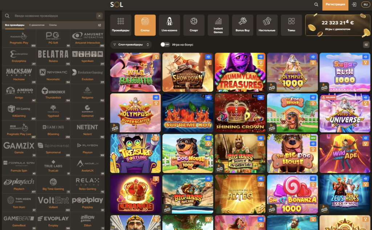Select the Endorphina provider
This screenshot has height=230, width=372.
[19, 57]
